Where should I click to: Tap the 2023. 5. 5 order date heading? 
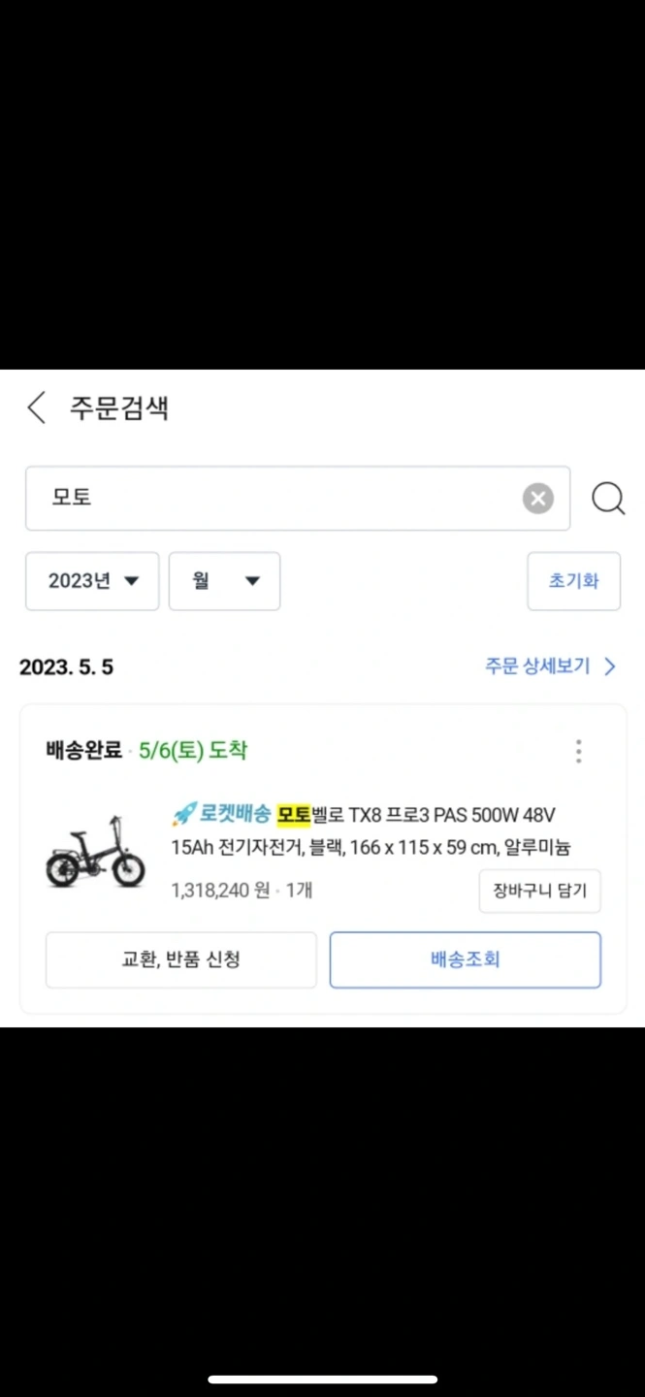[66, 666]
